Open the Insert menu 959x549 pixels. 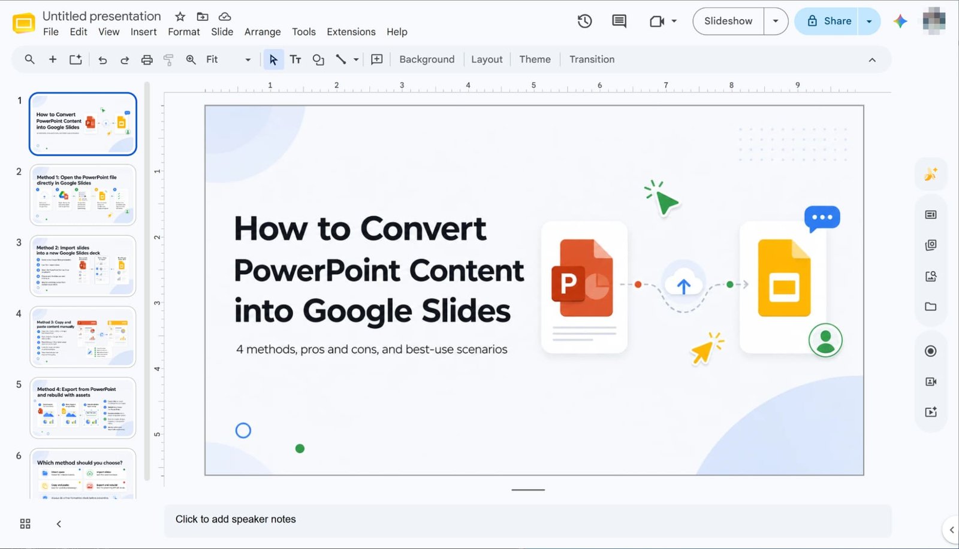click(x=144, y=32)
